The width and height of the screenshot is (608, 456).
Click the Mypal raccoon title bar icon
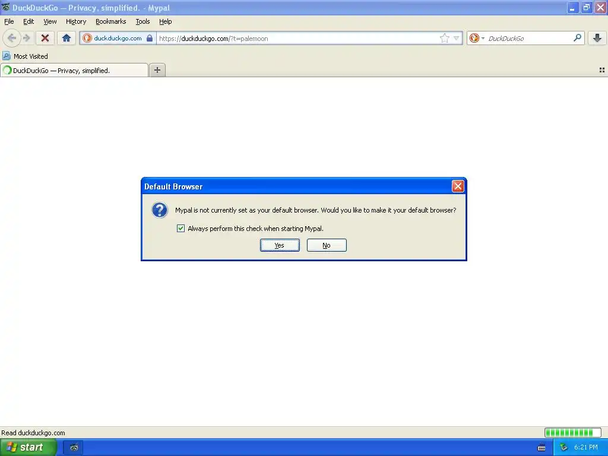pos(5,7)
